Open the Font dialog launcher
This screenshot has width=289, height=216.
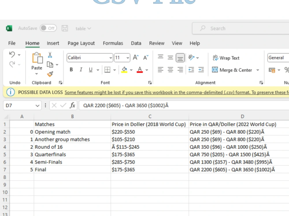tap(150, 83)
